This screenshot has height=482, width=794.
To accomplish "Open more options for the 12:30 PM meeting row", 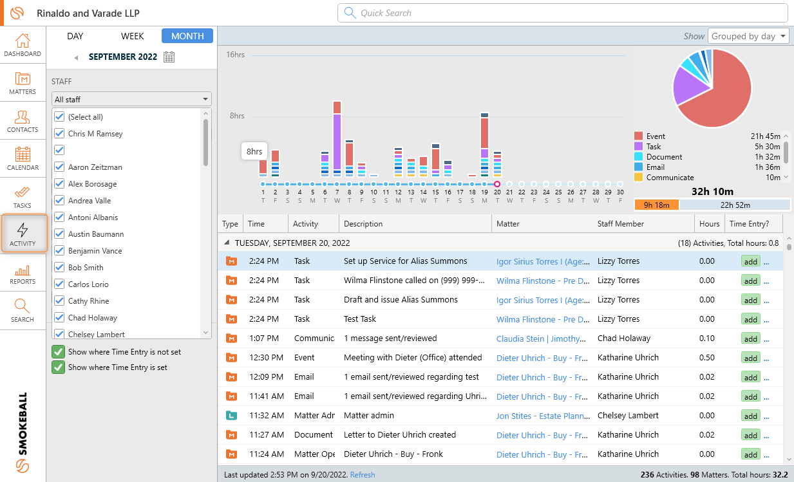I will pyautogui.click(x=766, y=358).
